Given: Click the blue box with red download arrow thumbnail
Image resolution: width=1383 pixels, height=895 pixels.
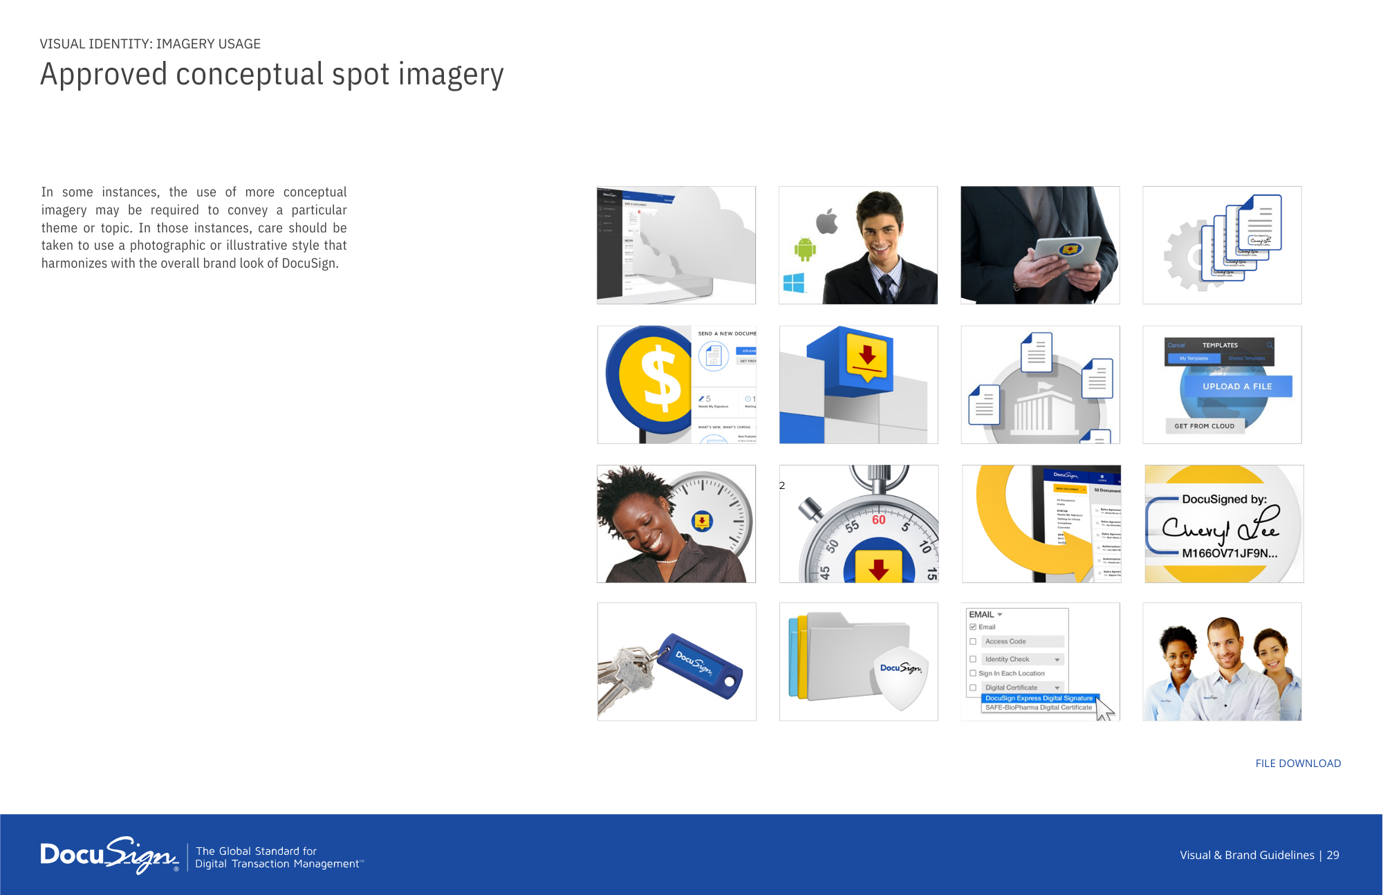Looking at the screenshot, I should pyautogui.click(x=859, y=385).
